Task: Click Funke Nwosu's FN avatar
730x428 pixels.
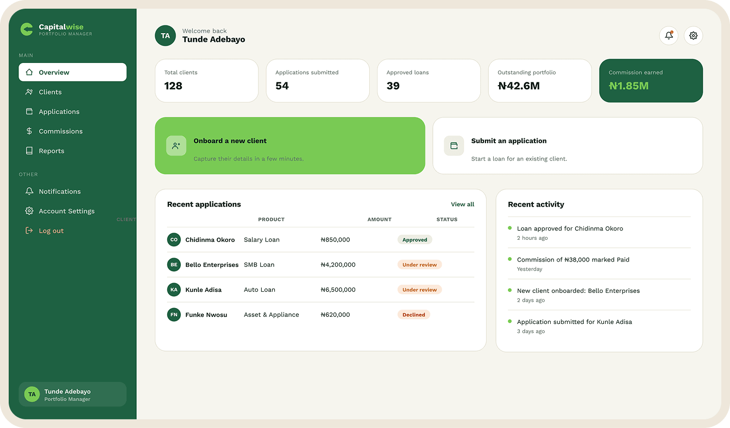Action: point(174,315)
